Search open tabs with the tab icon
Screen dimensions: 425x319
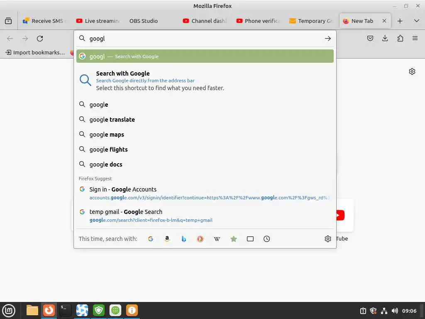(x=250, y=239)
